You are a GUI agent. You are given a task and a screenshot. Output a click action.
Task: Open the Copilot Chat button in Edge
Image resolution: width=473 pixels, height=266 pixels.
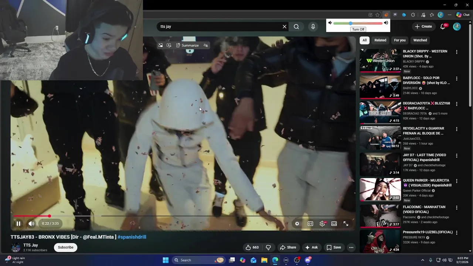[x=463, y=15]
